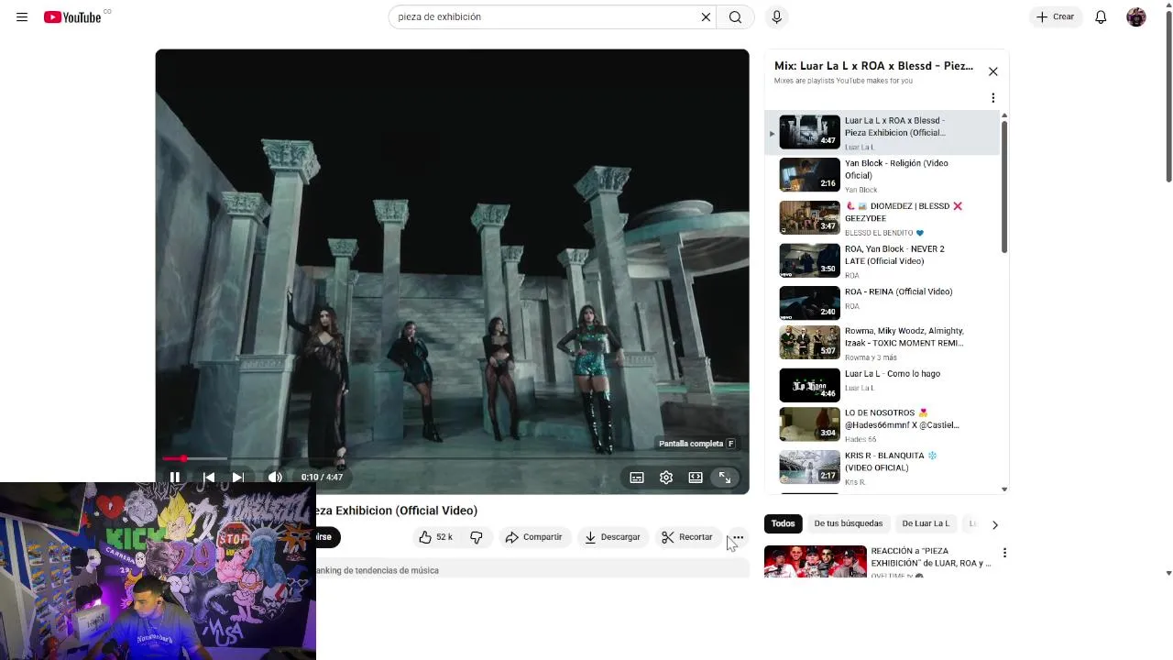Click 'Luar La L' channel under Como lo hago
Viewport: 1173px width, 660px height.
click(860, 388)
